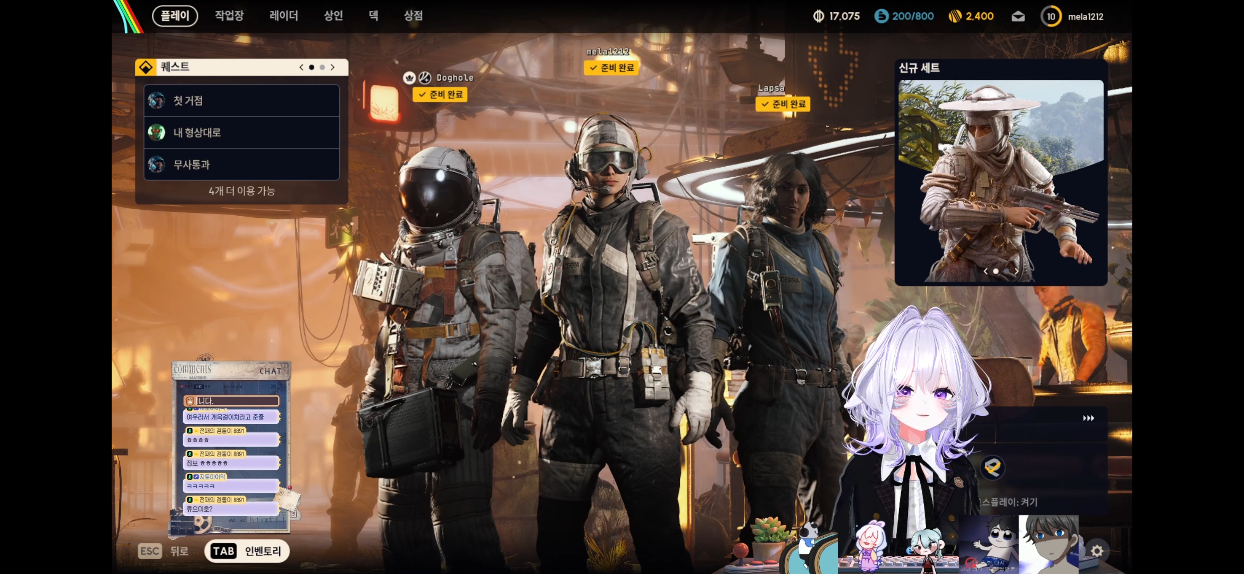The width and height of the screenshot is (1244, 574).
Task: Click the chat message 정보 ㅎㅎㅎㅎㅎ
Action: (x=231, y=463)
